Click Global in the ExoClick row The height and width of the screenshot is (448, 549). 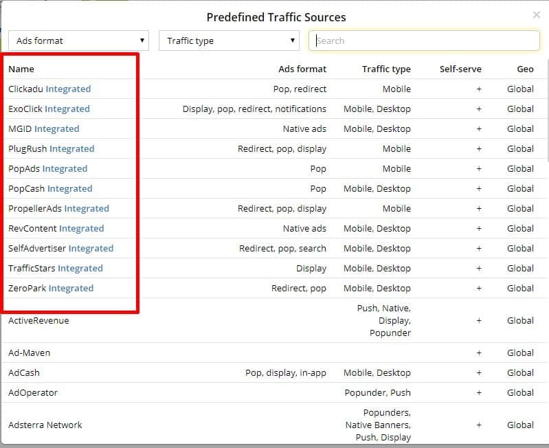pos(520,109)
